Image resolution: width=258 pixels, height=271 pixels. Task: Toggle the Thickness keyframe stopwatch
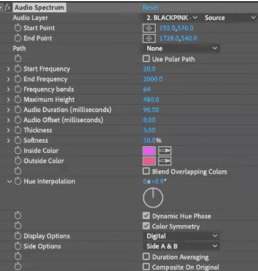coord(18,130)
